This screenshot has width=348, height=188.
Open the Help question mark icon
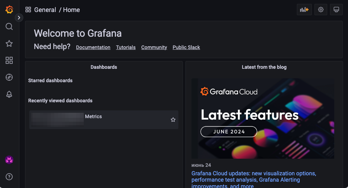click(9, 177)
